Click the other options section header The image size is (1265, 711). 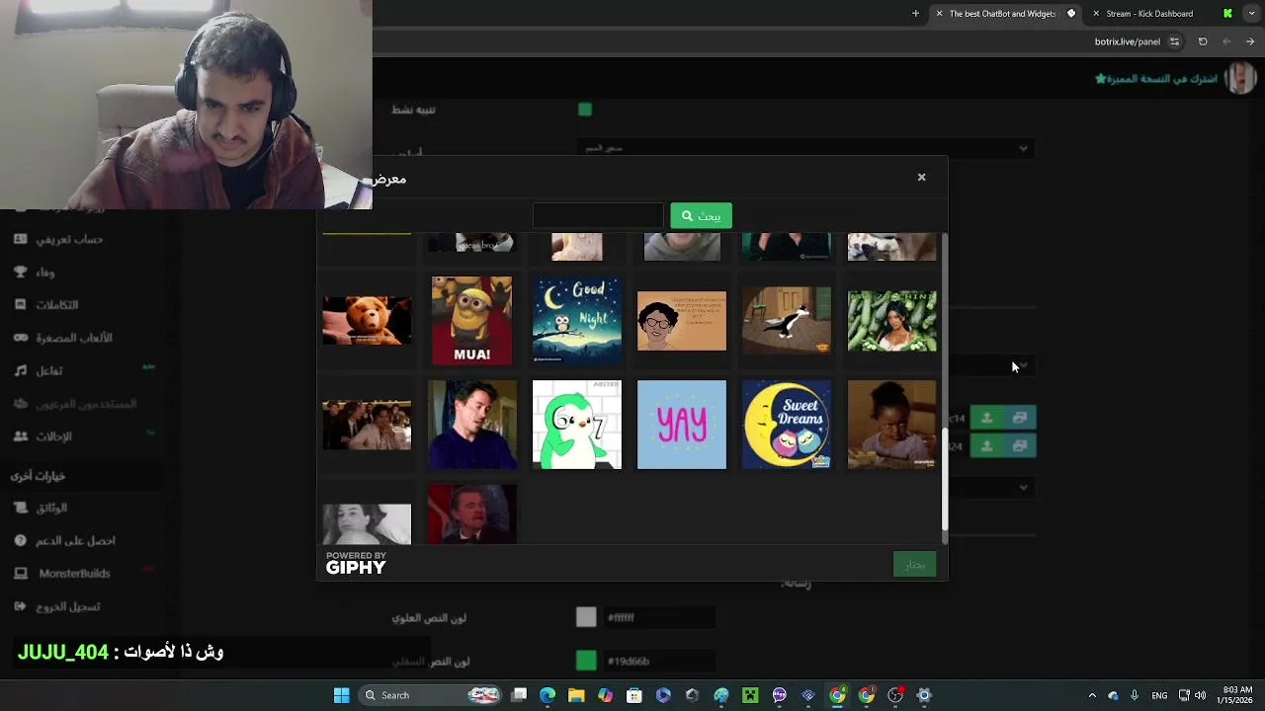tap(38, 476)
